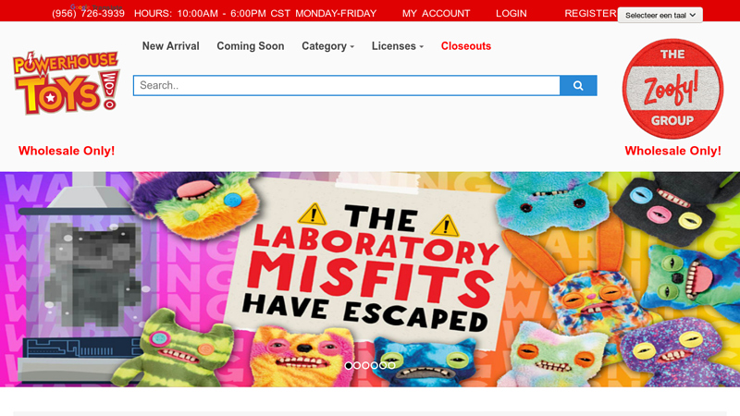Open the Powerhouse Toys logo homepage
Screen dimensions: 740x416
pos(67,82)
